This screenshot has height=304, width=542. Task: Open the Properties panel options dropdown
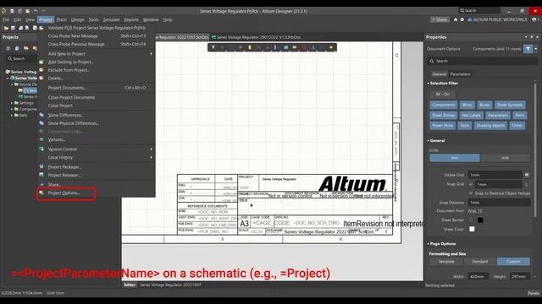click(526, 37)
